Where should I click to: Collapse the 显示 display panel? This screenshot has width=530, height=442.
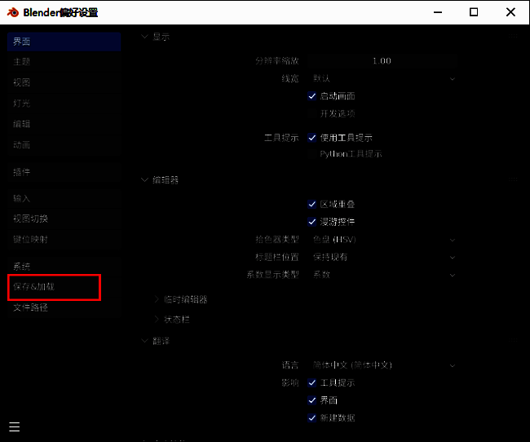(146, 37)
